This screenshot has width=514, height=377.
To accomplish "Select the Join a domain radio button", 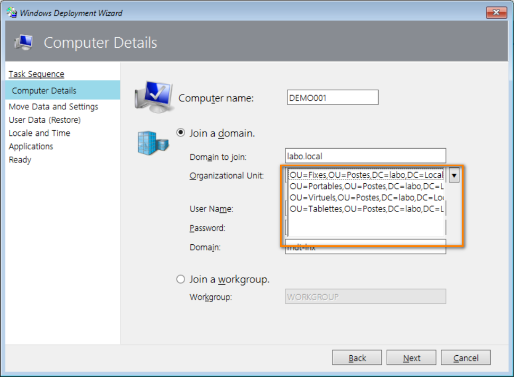I will pos(181,133).
